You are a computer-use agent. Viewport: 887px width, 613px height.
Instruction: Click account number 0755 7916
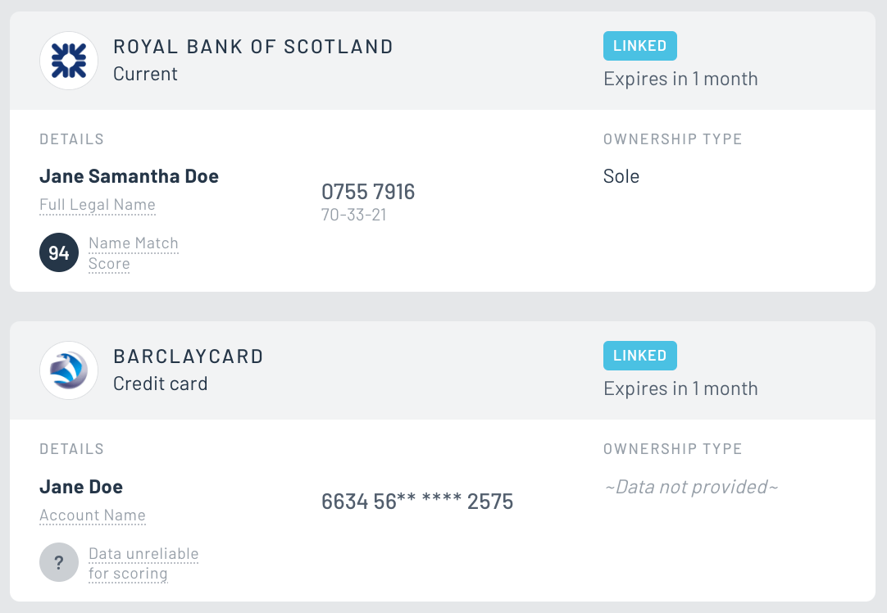(x=368, y=192)
